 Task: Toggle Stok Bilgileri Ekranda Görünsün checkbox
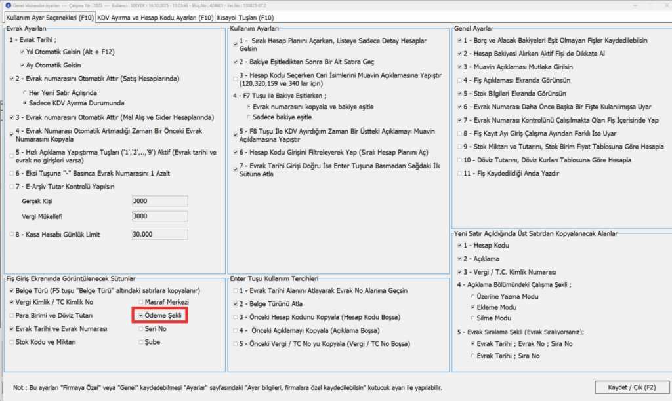click(459, 93)
